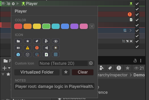
Task: Uncheck checkbox on row with chevron arrow
Action: pyautogui.click(x=137, y=31)
